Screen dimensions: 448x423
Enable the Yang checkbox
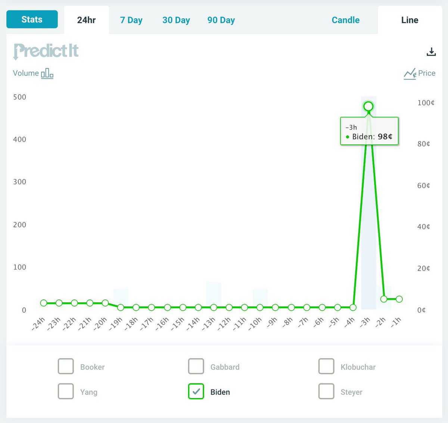66,391
